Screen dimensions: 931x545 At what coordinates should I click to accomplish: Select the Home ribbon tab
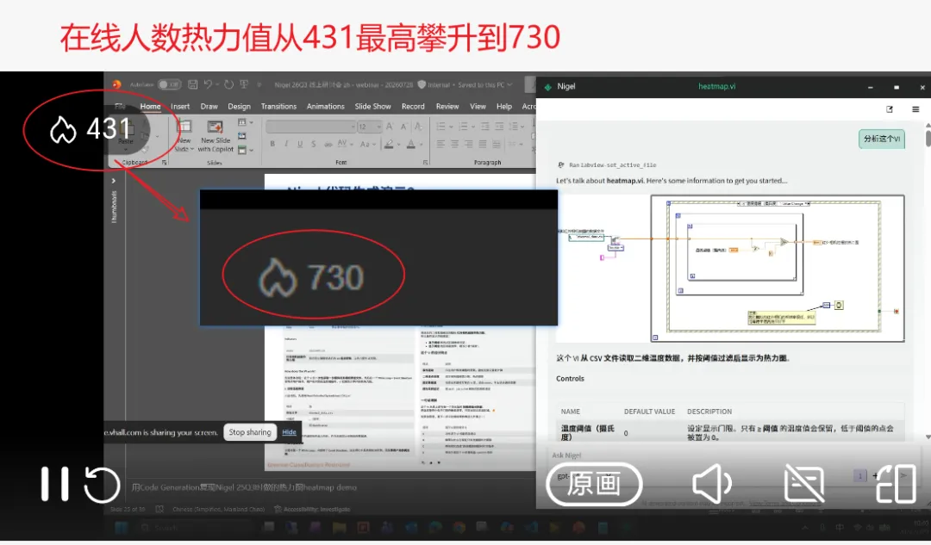point(150,107)
